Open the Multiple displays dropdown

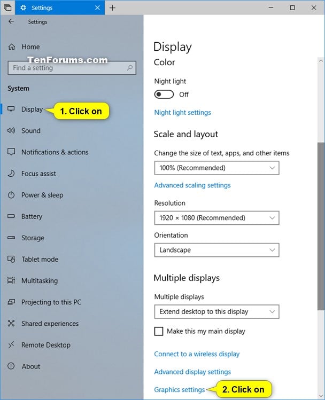216,312
